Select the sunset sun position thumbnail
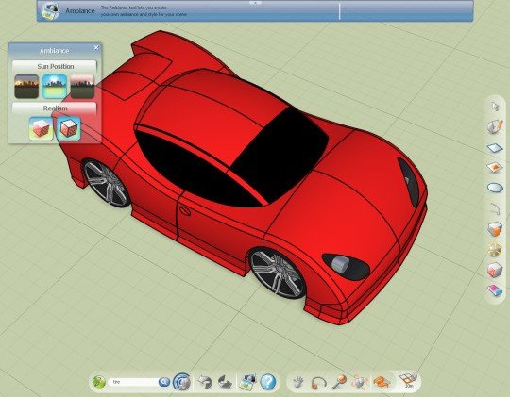Viewport: 510px width, 397px height. click(x=26, y=87)
